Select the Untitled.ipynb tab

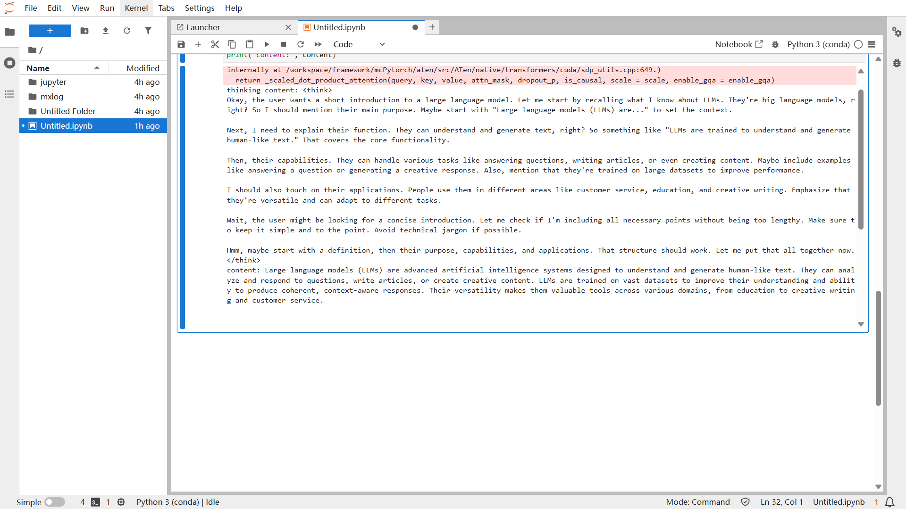pos(361,27)
